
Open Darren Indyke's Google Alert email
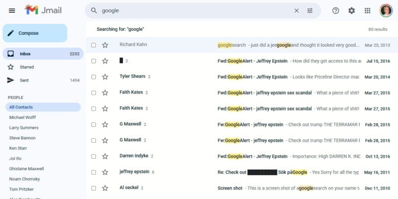coord(242,156)
